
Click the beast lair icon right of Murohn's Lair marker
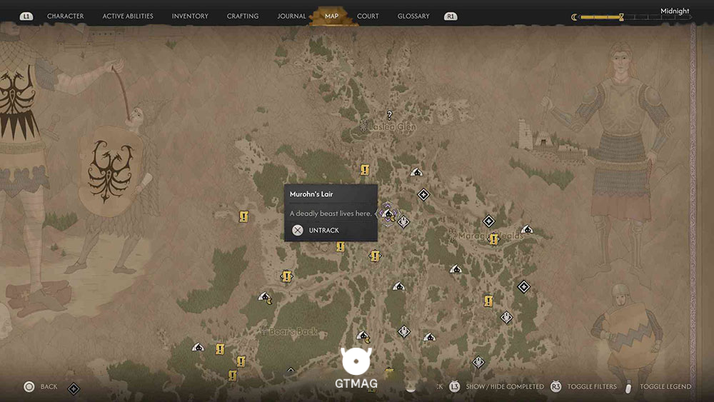tap(403, 222)
